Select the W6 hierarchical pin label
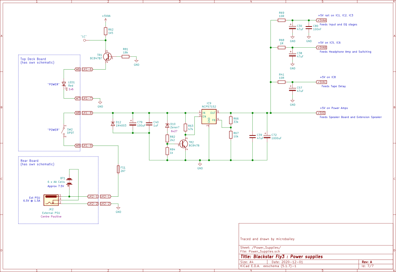 (78, 69)
